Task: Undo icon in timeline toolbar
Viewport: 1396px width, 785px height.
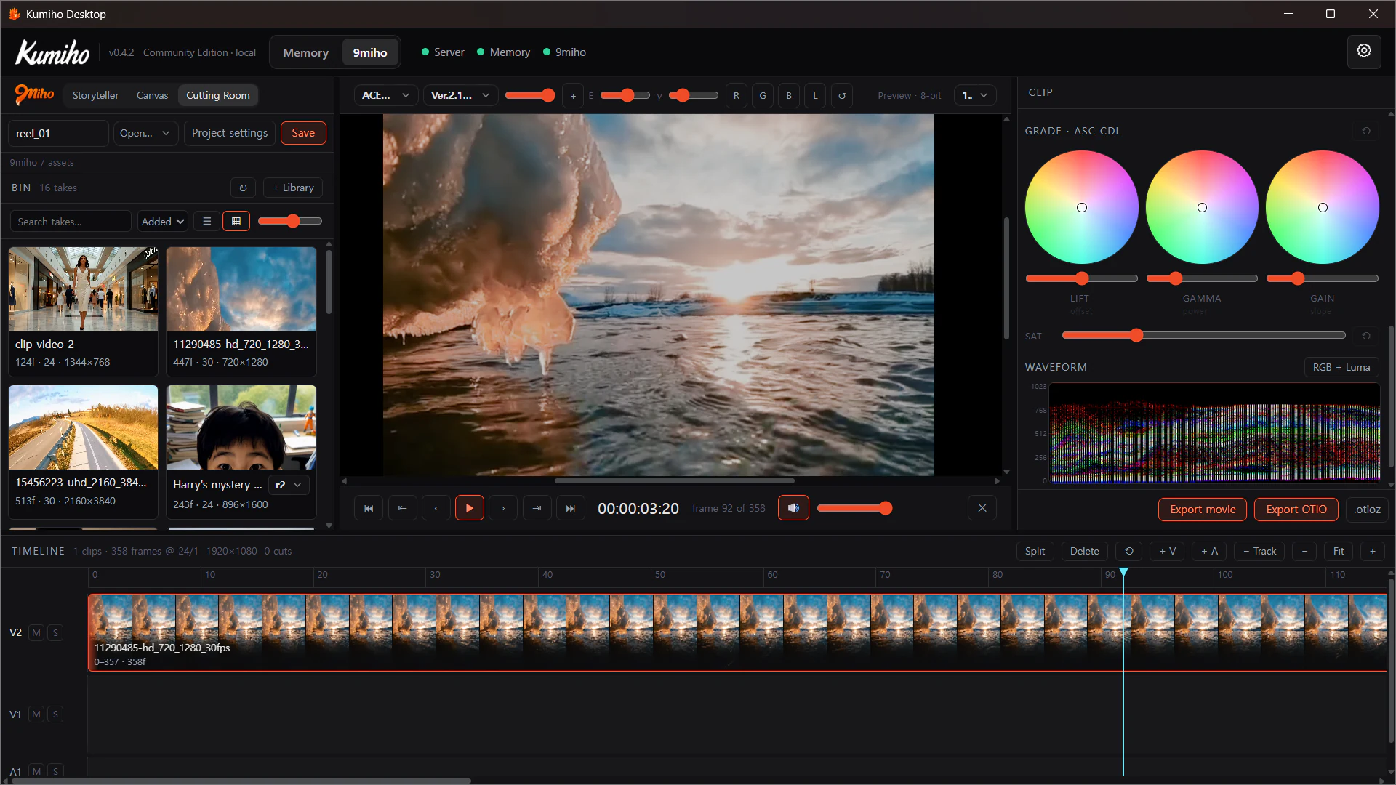Action: click(1129, 551)
